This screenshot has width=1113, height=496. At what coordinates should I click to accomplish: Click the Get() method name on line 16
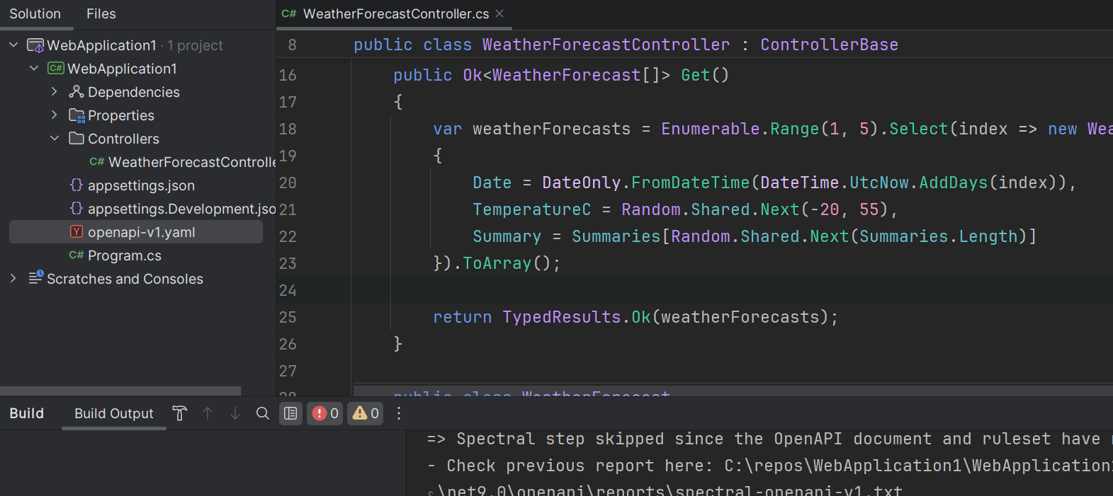pyautogui.click(x=695, y=75)
